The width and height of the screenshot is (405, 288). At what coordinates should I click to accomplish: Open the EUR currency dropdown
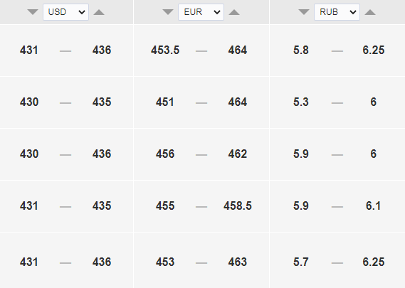pos(201,12)
